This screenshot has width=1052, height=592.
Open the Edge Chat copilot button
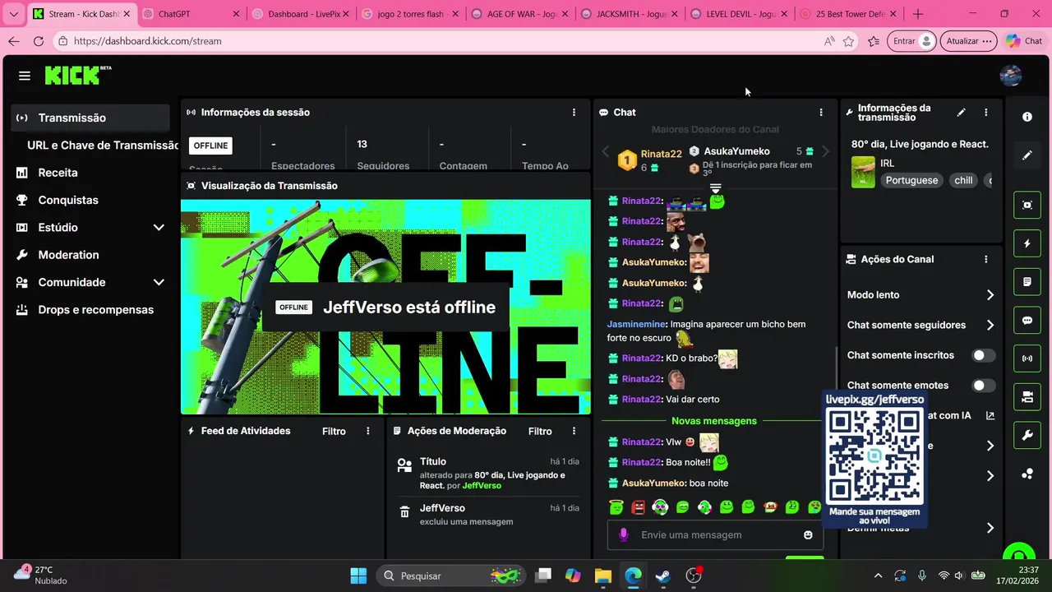(1024, 41)
